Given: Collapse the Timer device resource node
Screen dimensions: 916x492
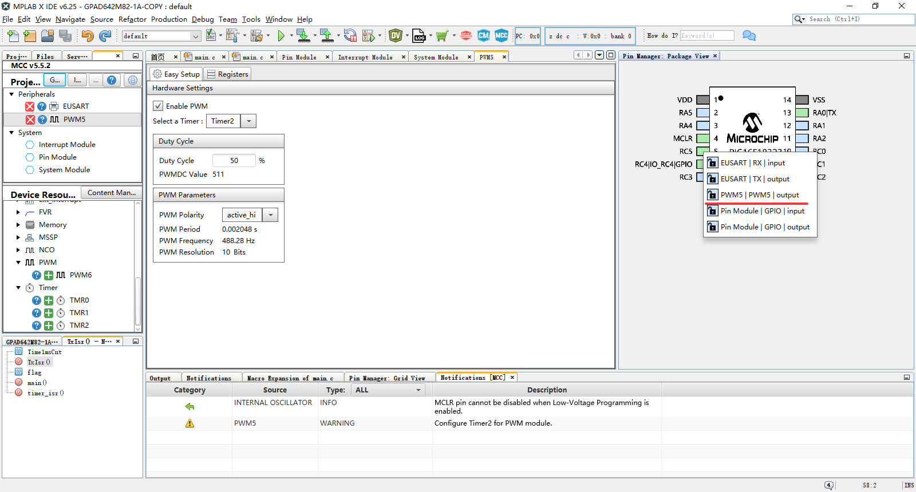Looking at the screenshot, I should (x=18, y=288).
